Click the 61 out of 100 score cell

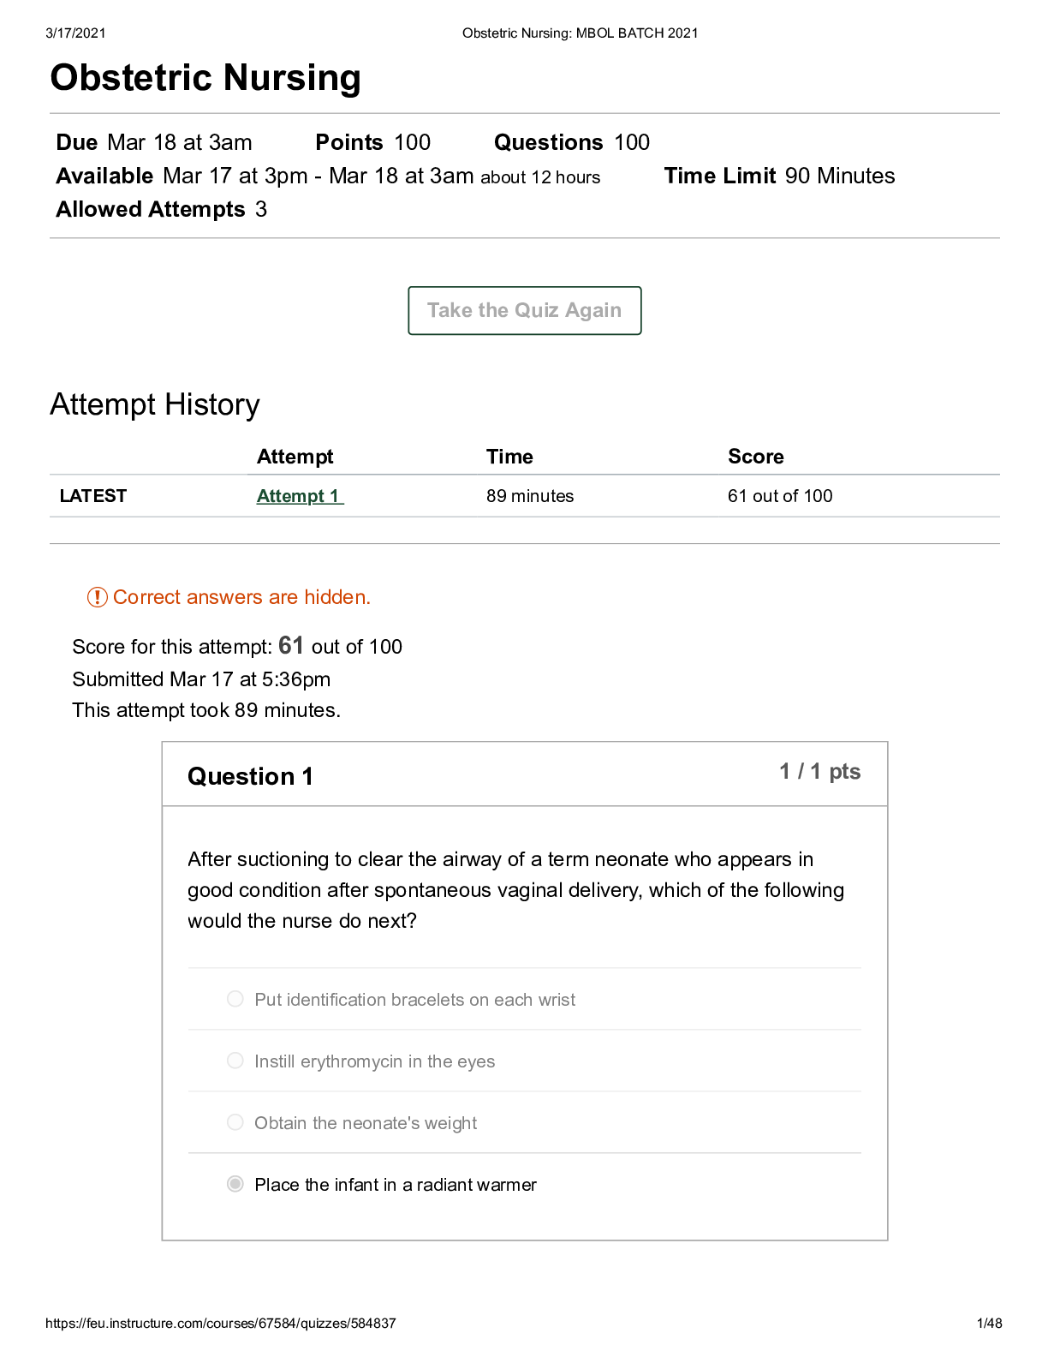click(780, 496)
